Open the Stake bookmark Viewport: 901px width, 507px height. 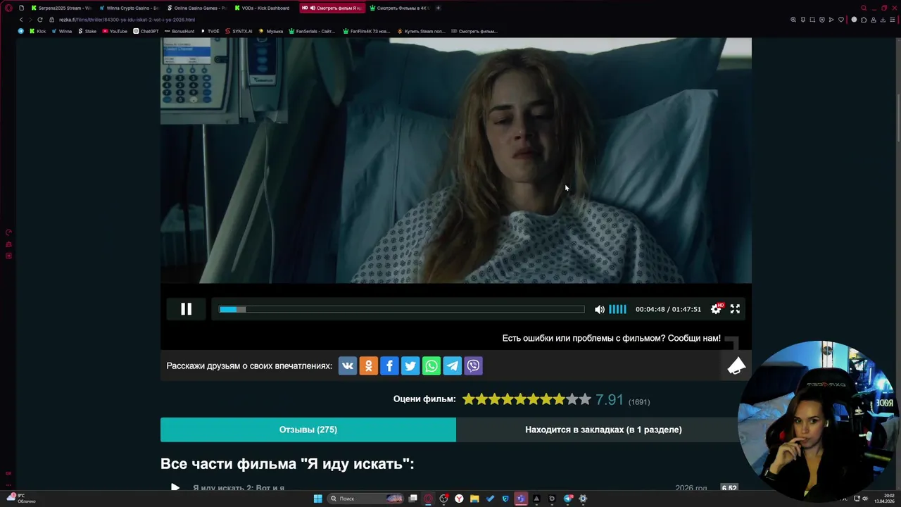click(x=87, y=31)
